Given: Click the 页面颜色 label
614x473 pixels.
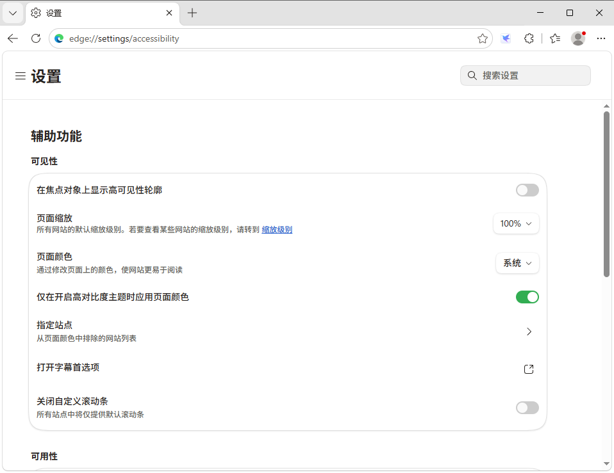Looking at the screenshot, I should click(x=54, y=257).
